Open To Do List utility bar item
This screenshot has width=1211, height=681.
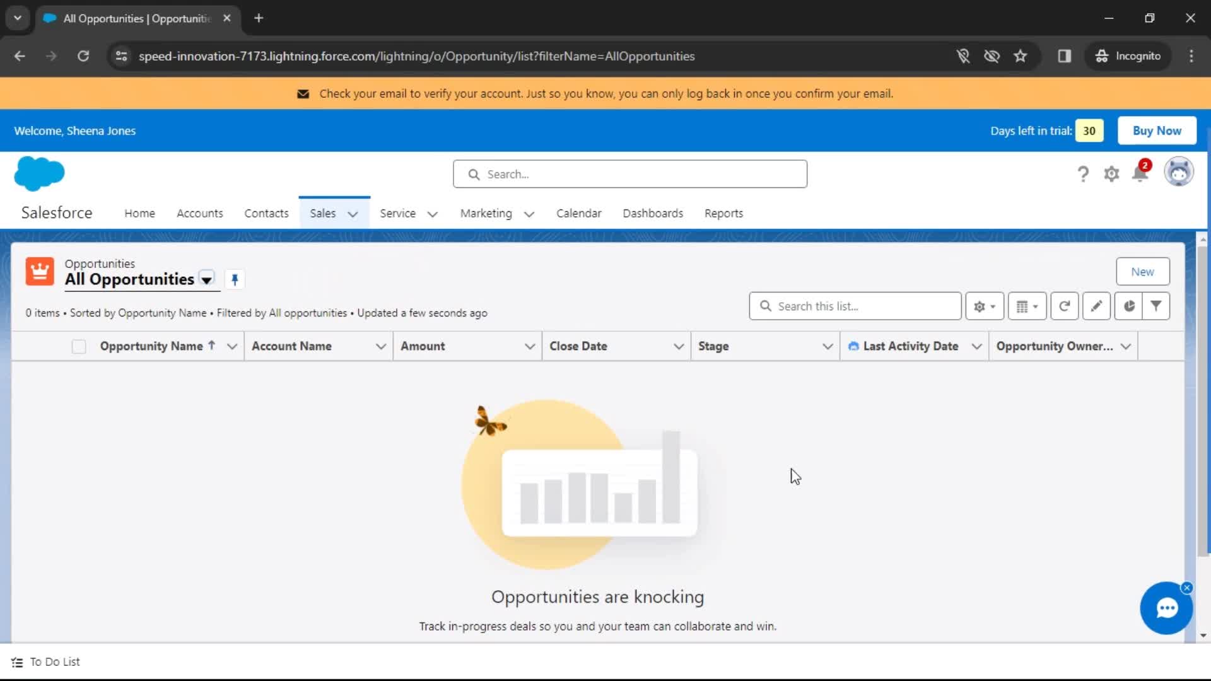(46, 662)
